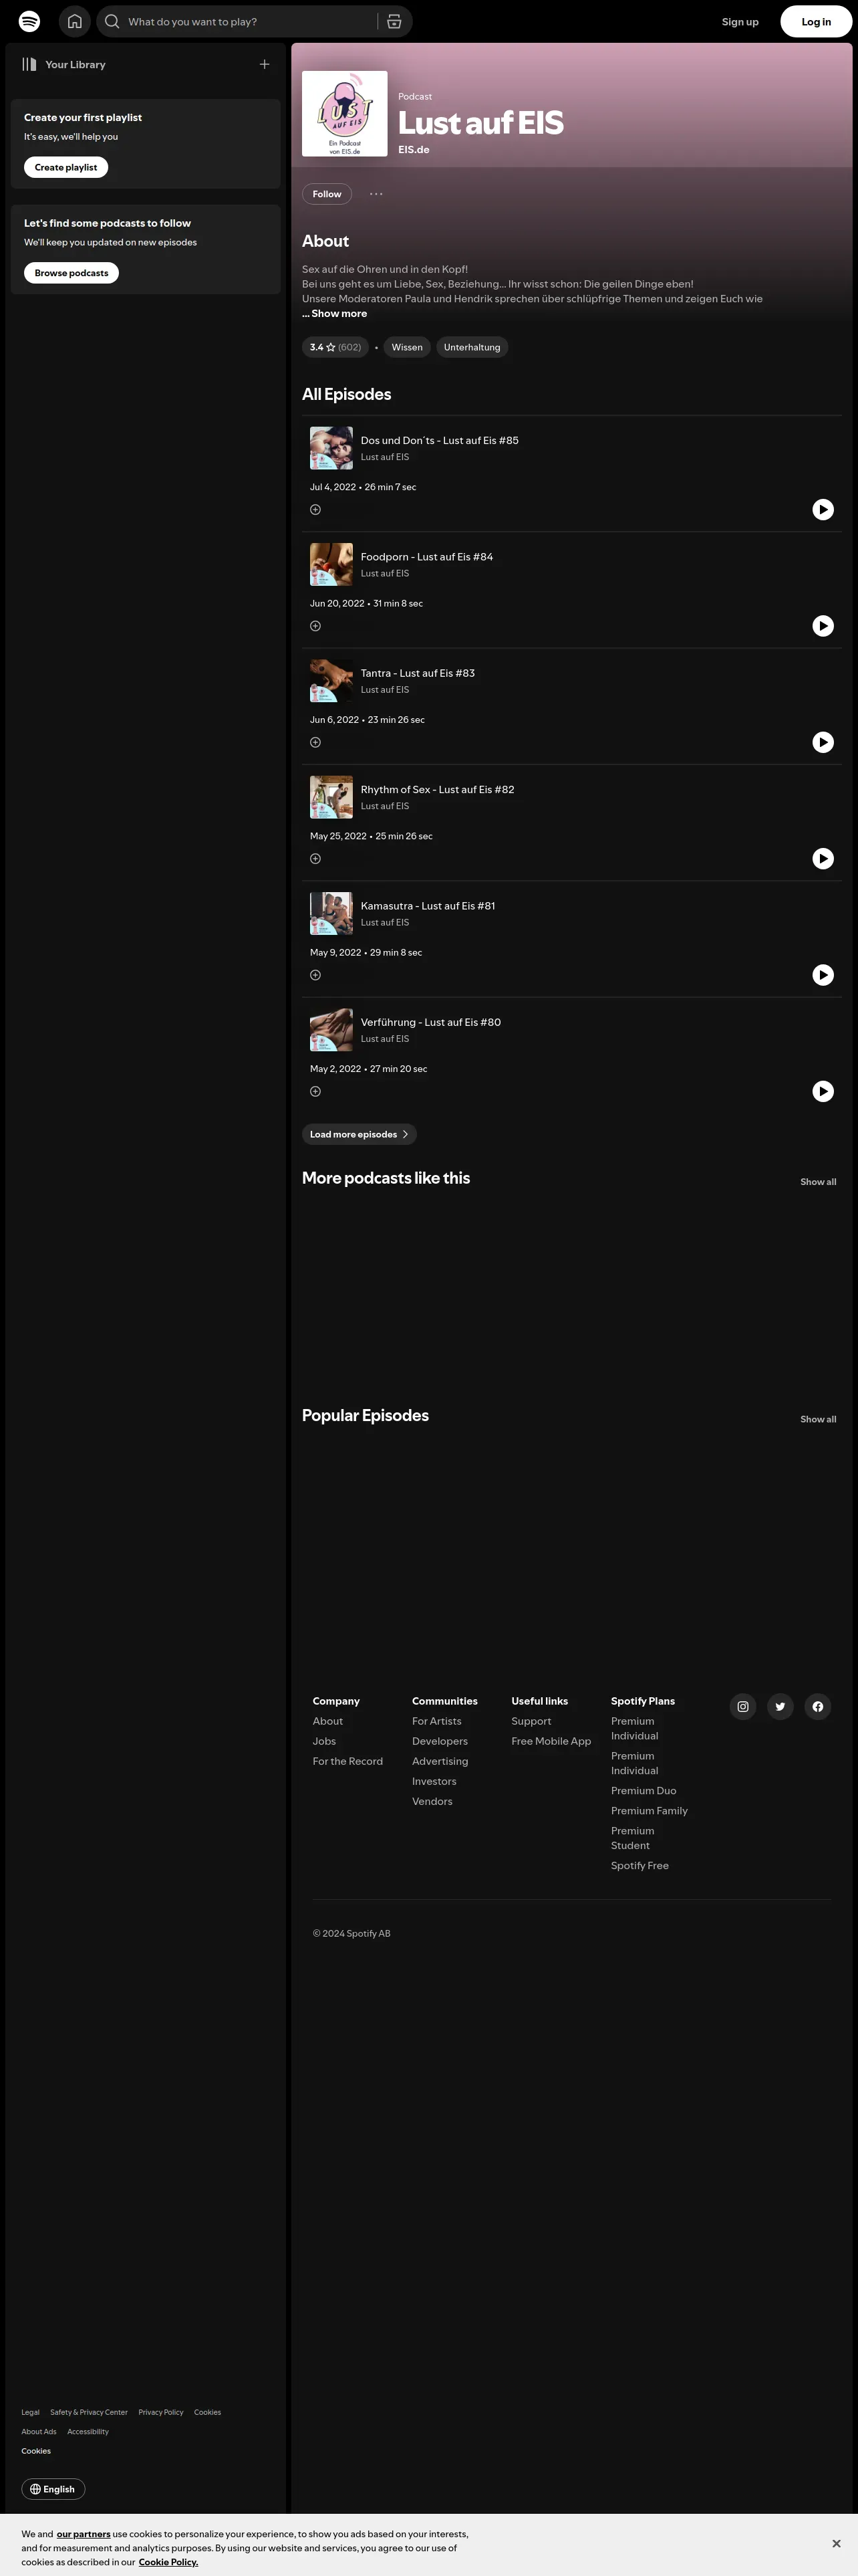The image size is (858, 2576).
Task: Open Premium Student plan link
Action: [x=632, y=1838]
